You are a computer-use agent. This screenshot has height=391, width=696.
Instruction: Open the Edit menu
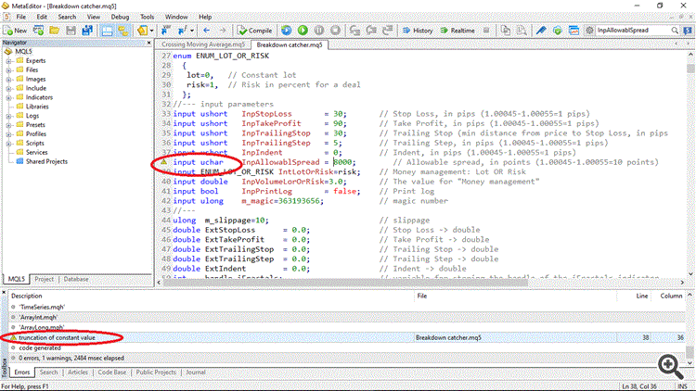(x=42, y=17)
